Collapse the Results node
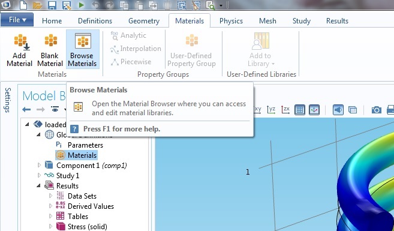The height and width of the screenshot is (231, 394). (x=38, y=186)
